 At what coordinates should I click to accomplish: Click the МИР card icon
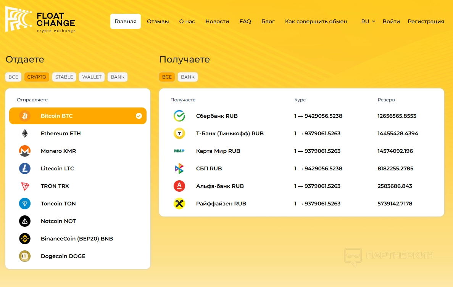[179, 151]
